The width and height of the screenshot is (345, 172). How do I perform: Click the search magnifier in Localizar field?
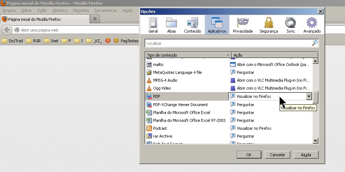click(x=314, y=43)
